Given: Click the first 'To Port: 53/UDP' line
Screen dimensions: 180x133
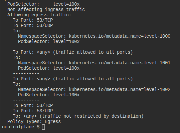Looking at the screenshot, I should (x=33, y=26).
